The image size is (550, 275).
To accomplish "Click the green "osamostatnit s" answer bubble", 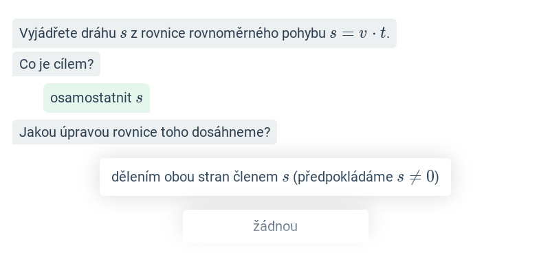I will (x=96, y=98).
